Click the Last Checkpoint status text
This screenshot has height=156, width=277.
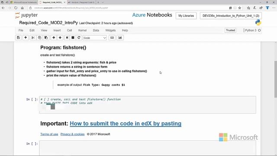(106, 23)
